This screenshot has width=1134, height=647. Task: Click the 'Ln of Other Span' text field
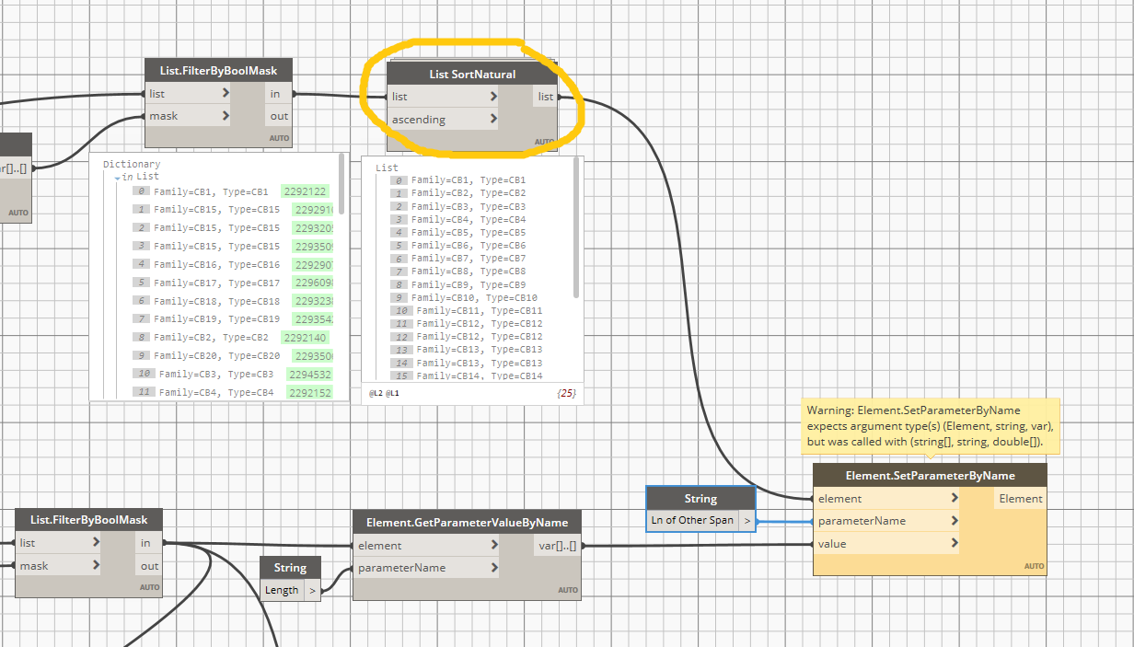tap(692, 521)
